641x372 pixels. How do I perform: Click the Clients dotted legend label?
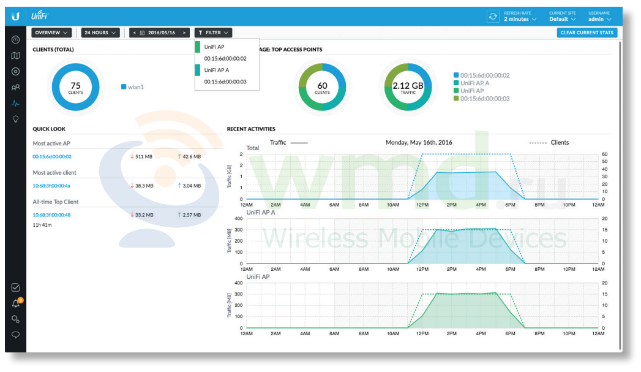[x=560, y=143]
